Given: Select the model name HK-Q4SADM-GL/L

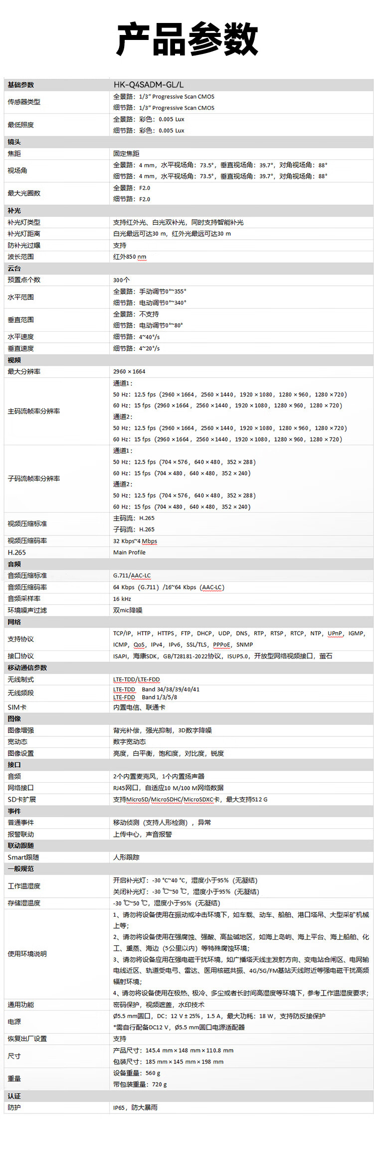Looking at the screenshot, I should coord(149,84).
